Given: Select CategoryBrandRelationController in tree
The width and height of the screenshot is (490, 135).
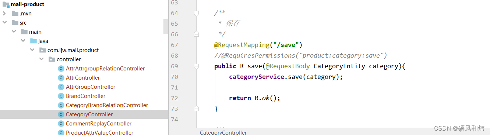Looking at the screenshot, I should [x=107, y=105].
